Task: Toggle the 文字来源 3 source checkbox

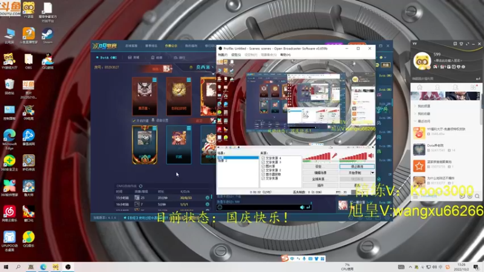Action: tap(263, 162)
